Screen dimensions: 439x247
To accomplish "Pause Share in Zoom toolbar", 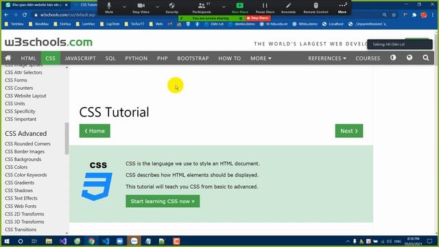I will [265, 8].
